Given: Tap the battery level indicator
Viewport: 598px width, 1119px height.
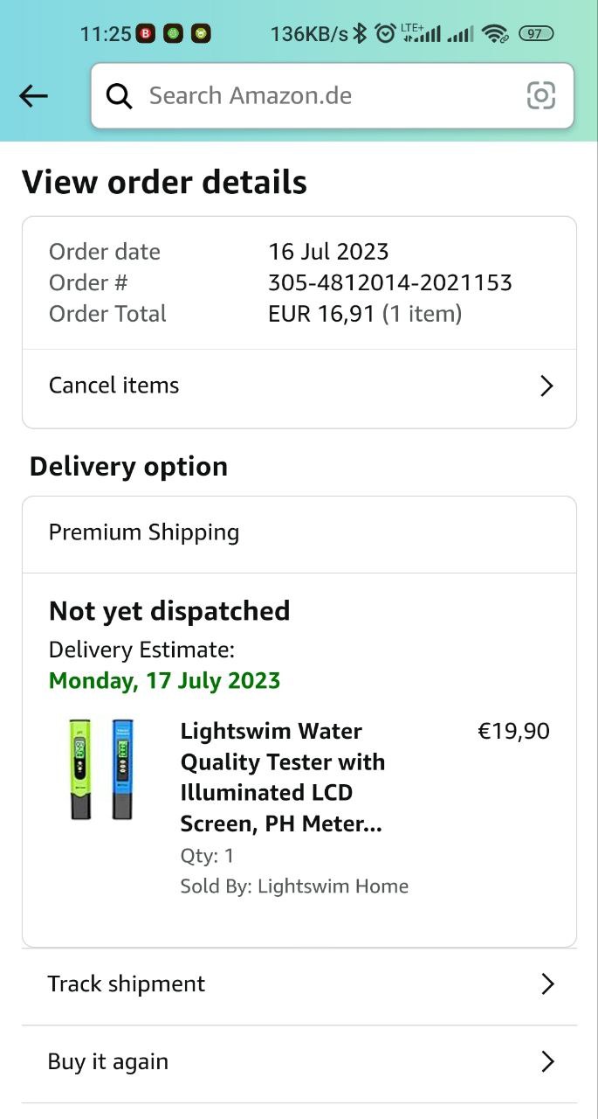Looking at the screenshot, I should pyautogui.click(x=535, y=34).
